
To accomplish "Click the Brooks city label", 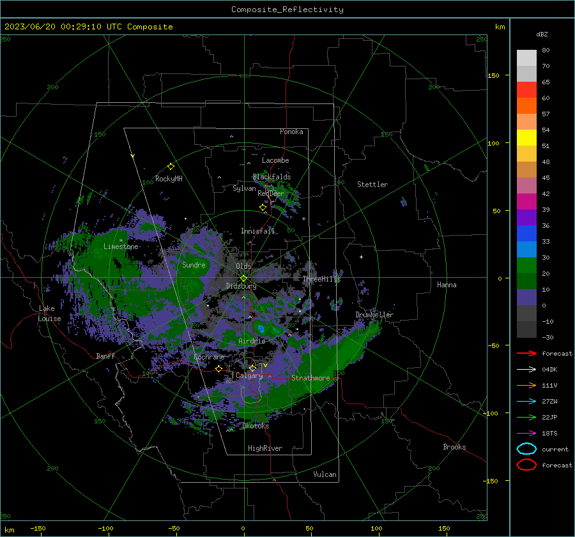I will (454, 447).
